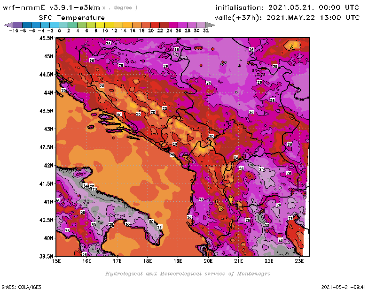Click the legend value '12'
This screenshot has width=376, height=290.
click(x=114, y=31)
